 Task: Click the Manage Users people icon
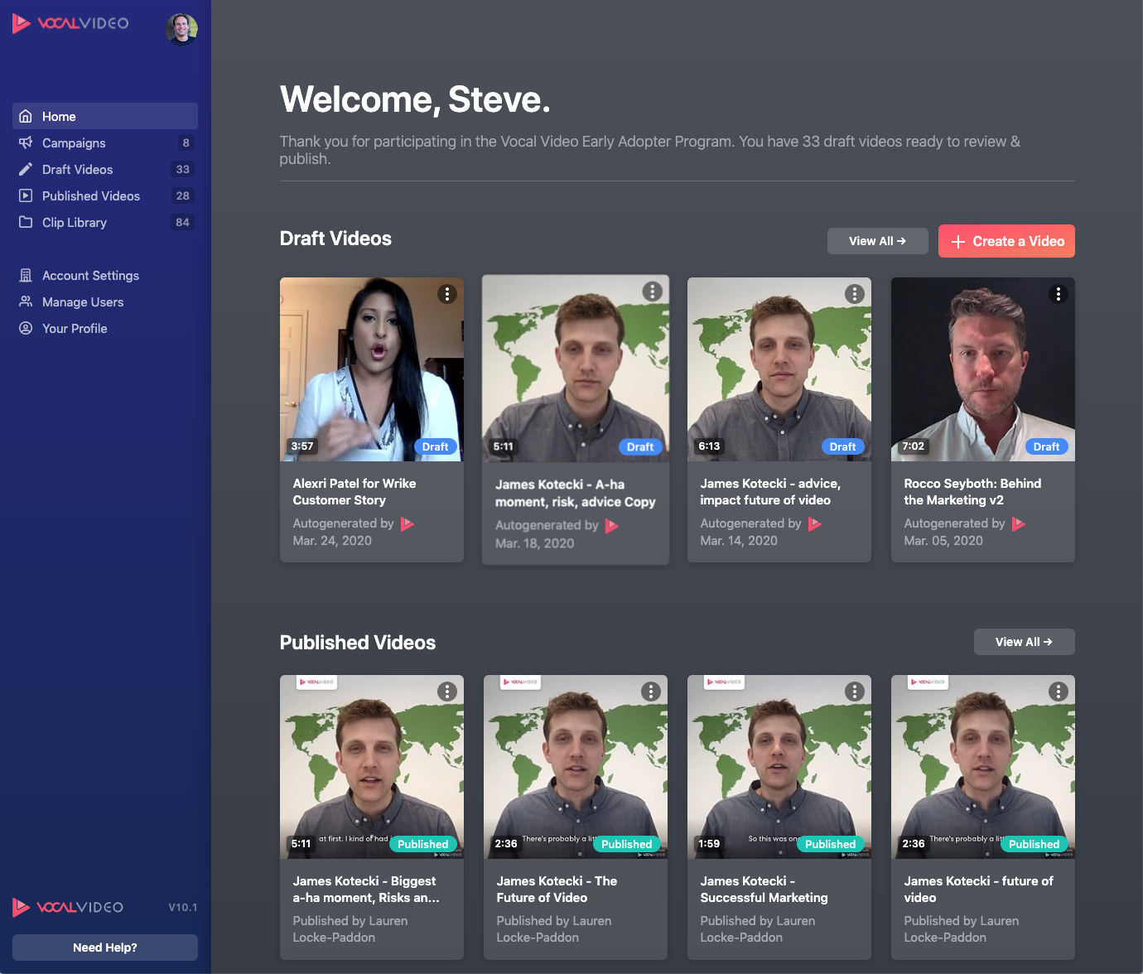pos(26,301)
